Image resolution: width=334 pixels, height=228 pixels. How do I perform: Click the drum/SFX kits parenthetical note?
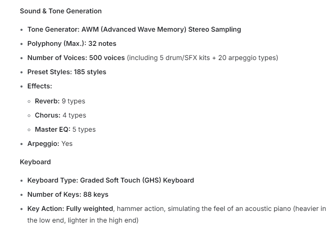coord(202,58)
